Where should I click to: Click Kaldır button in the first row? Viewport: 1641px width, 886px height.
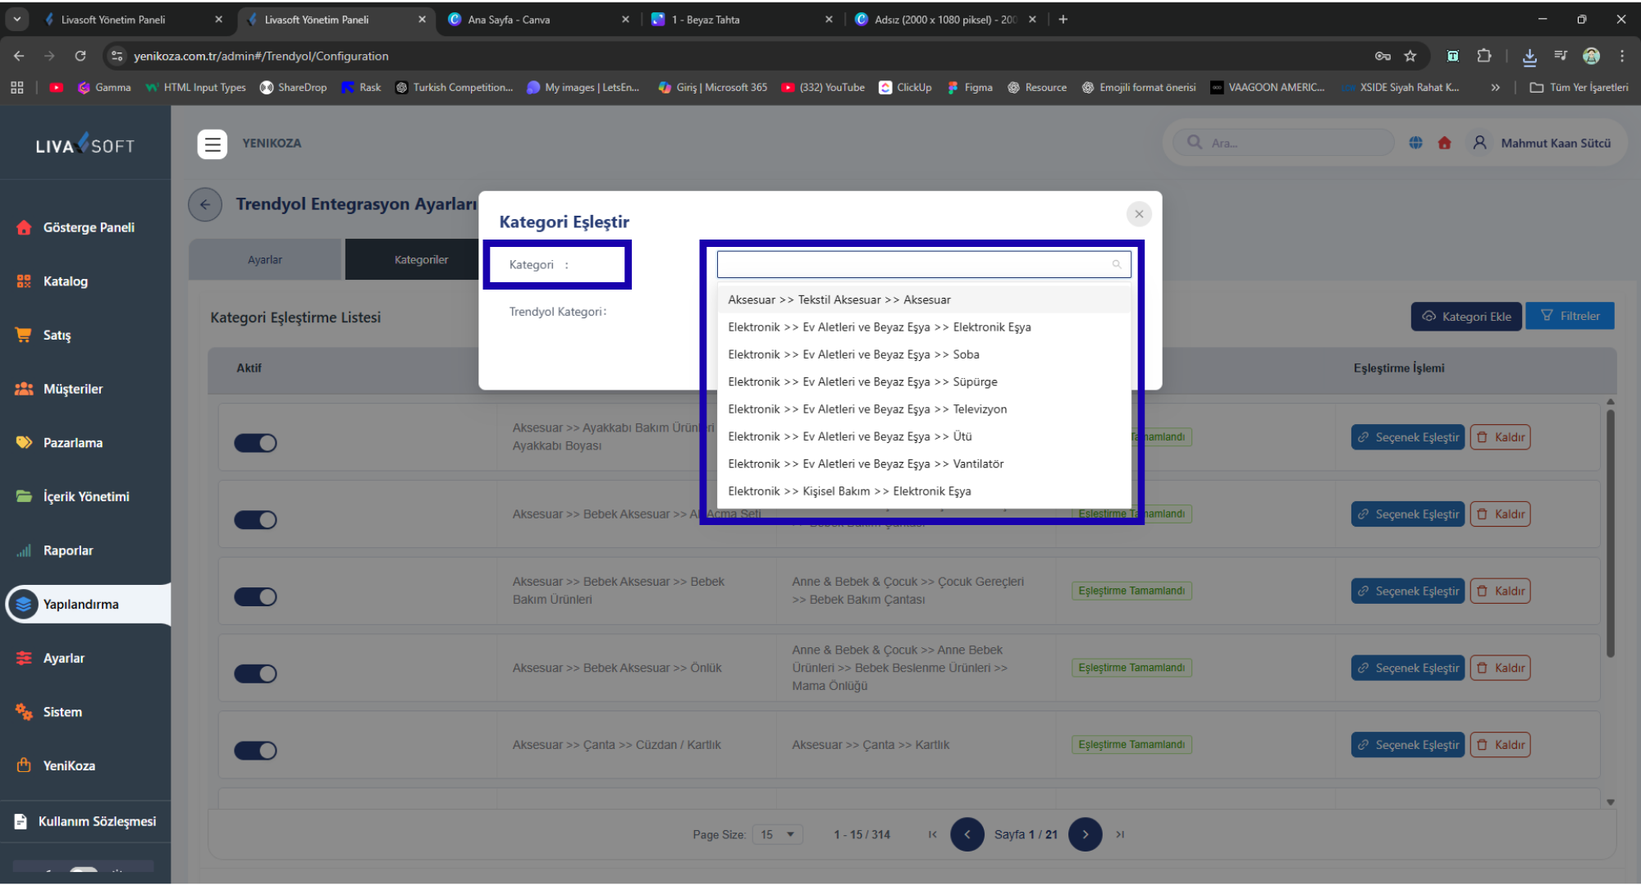click(1500, 437)
